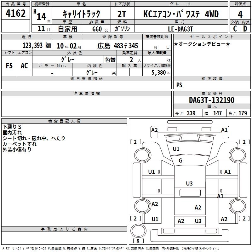Select inspector note 下廻りS

(x=12, y=127)
